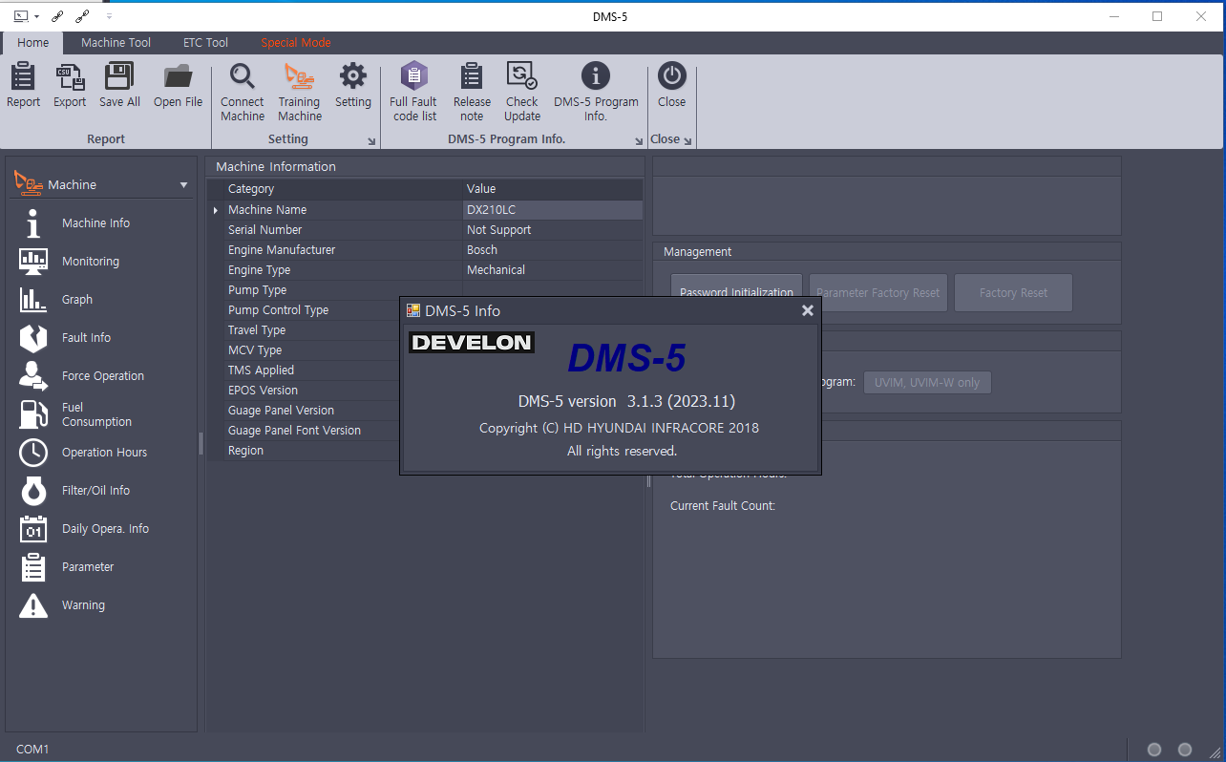The height and width of the screenshot is (762, 1226).
Task: Open the title bar app menu dropdown
Action: tap(37, 16)
